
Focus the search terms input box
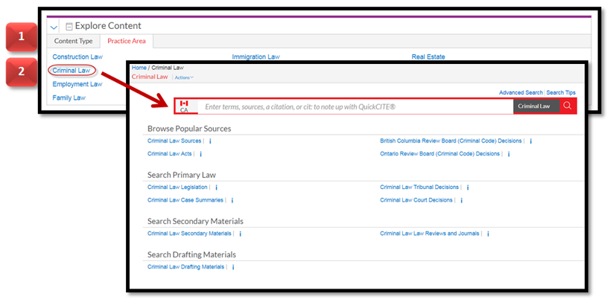coord(355,106)
